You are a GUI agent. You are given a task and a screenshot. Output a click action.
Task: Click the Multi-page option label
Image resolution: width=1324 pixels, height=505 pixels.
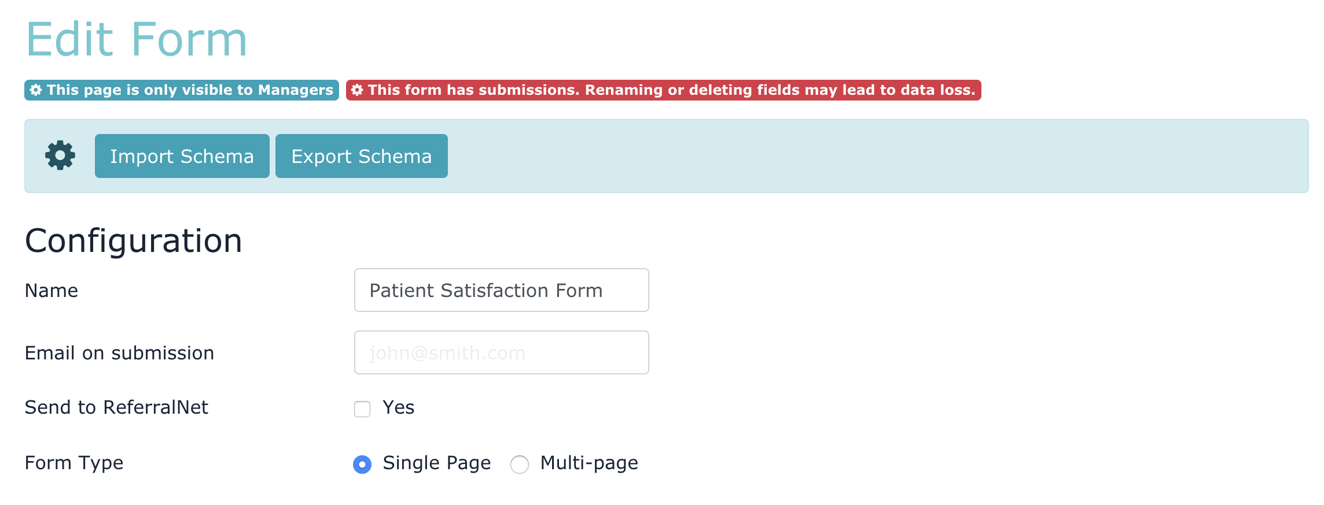point(589,463)
